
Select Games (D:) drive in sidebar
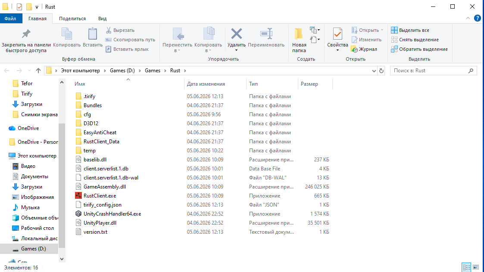[x=33, y=249]
